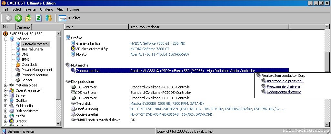331x134 pixels.
Task: Click the Back arrow toolbar icon
Action: (8, 18)
